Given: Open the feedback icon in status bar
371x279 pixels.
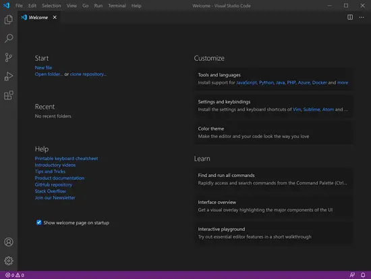Looking at the screenshot, I should click(x=352, y=275).
